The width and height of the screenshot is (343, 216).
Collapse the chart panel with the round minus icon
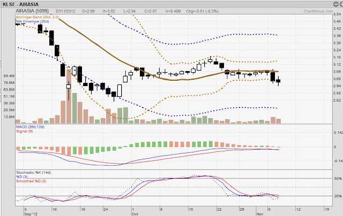pos(336,4)
